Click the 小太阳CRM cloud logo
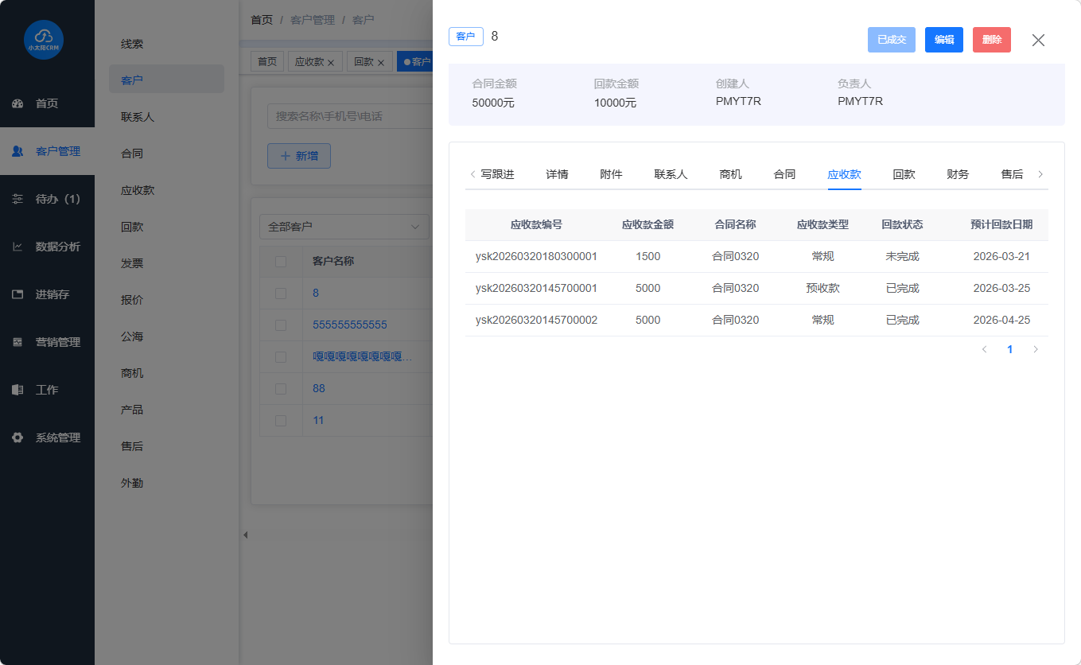The width and height of the screenshot is (1081, 665). click(44, 40)
